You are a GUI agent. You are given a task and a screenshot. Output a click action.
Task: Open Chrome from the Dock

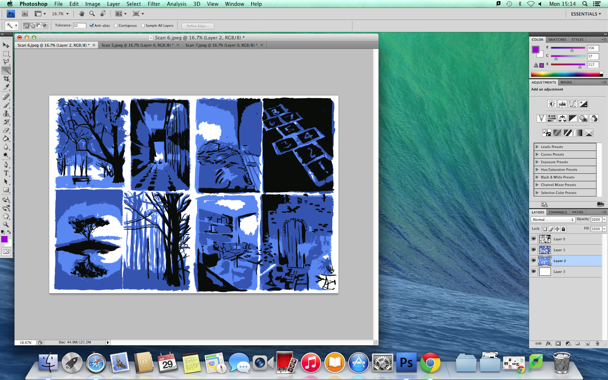pyautogui.click(x=430, y=363)
